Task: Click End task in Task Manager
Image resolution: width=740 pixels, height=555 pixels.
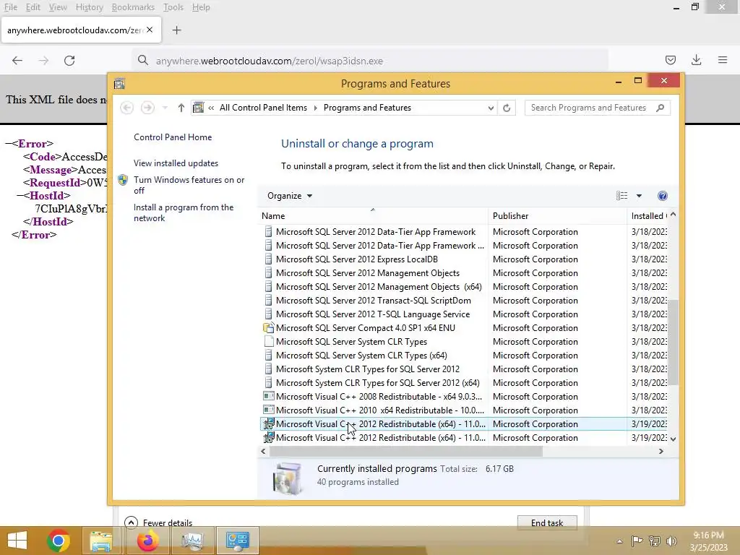Action: [x=547, y=523]
